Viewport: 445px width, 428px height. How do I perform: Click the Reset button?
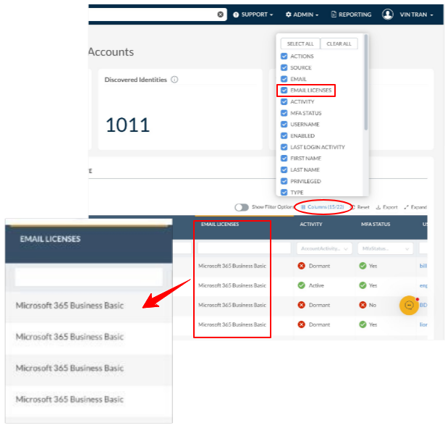361,207
